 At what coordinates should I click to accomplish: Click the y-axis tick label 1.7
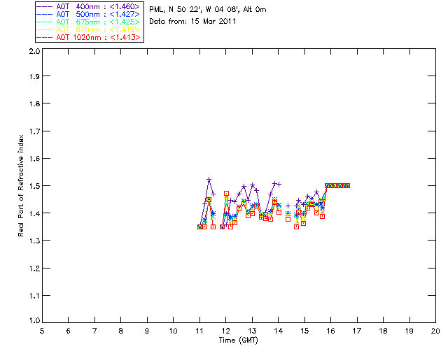click(x=34, y=131)
